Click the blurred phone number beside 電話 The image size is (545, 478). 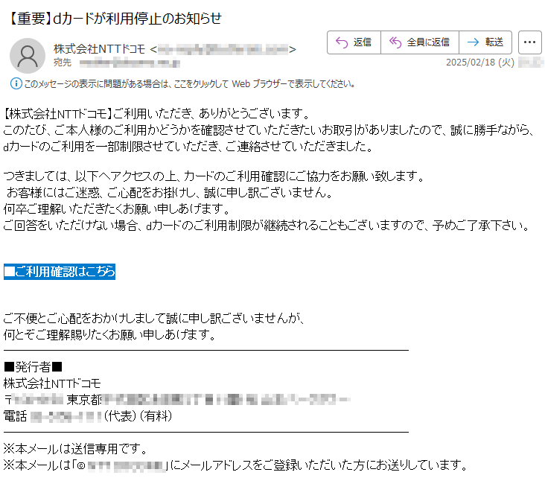click(66, 416)
